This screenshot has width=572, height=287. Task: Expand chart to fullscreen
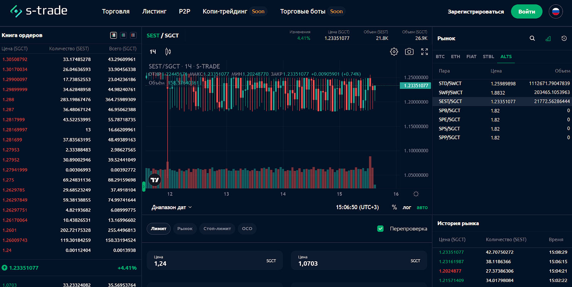(424, 52)
